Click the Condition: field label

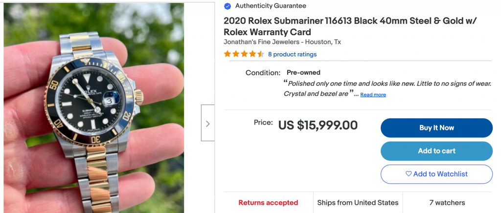click(263, 73)
